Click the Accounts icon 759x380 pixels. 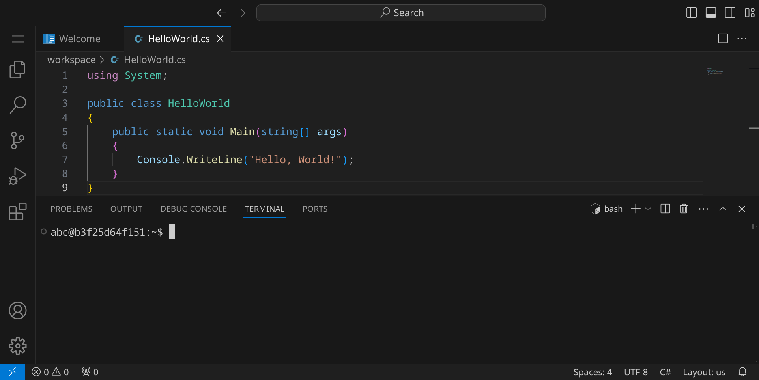17,311
